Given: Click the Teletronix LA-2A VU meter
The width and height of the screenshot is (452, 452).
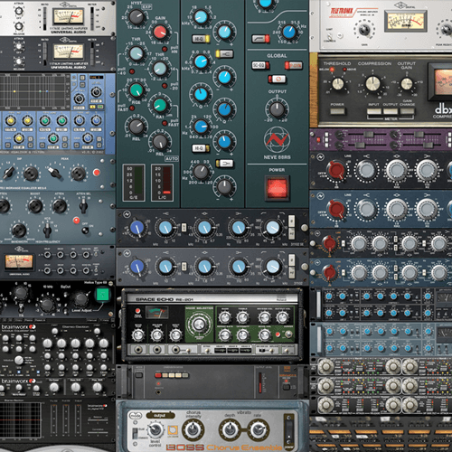Looking at the screenshot, I should tap(406, 21).
